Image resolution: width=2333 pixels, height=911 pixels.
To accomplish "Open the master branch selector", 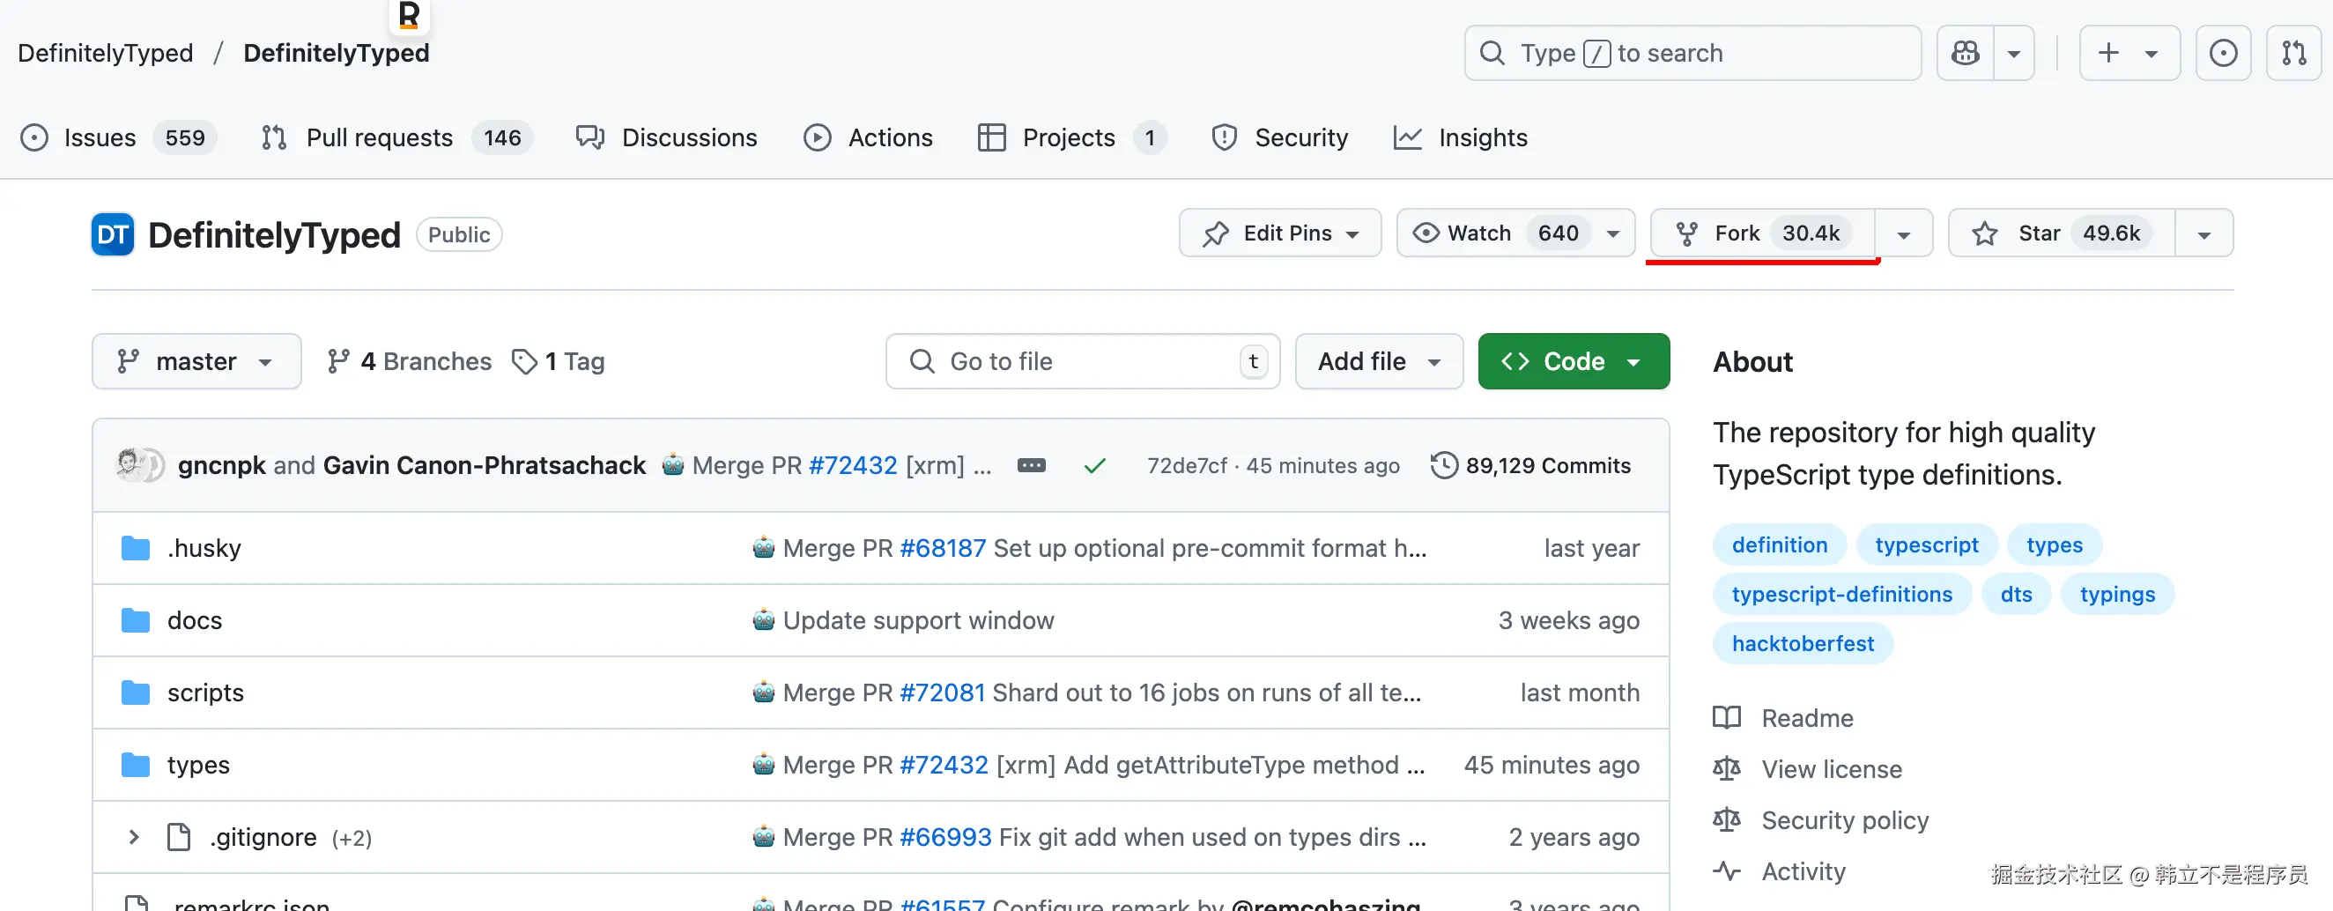I will [196, 361].
